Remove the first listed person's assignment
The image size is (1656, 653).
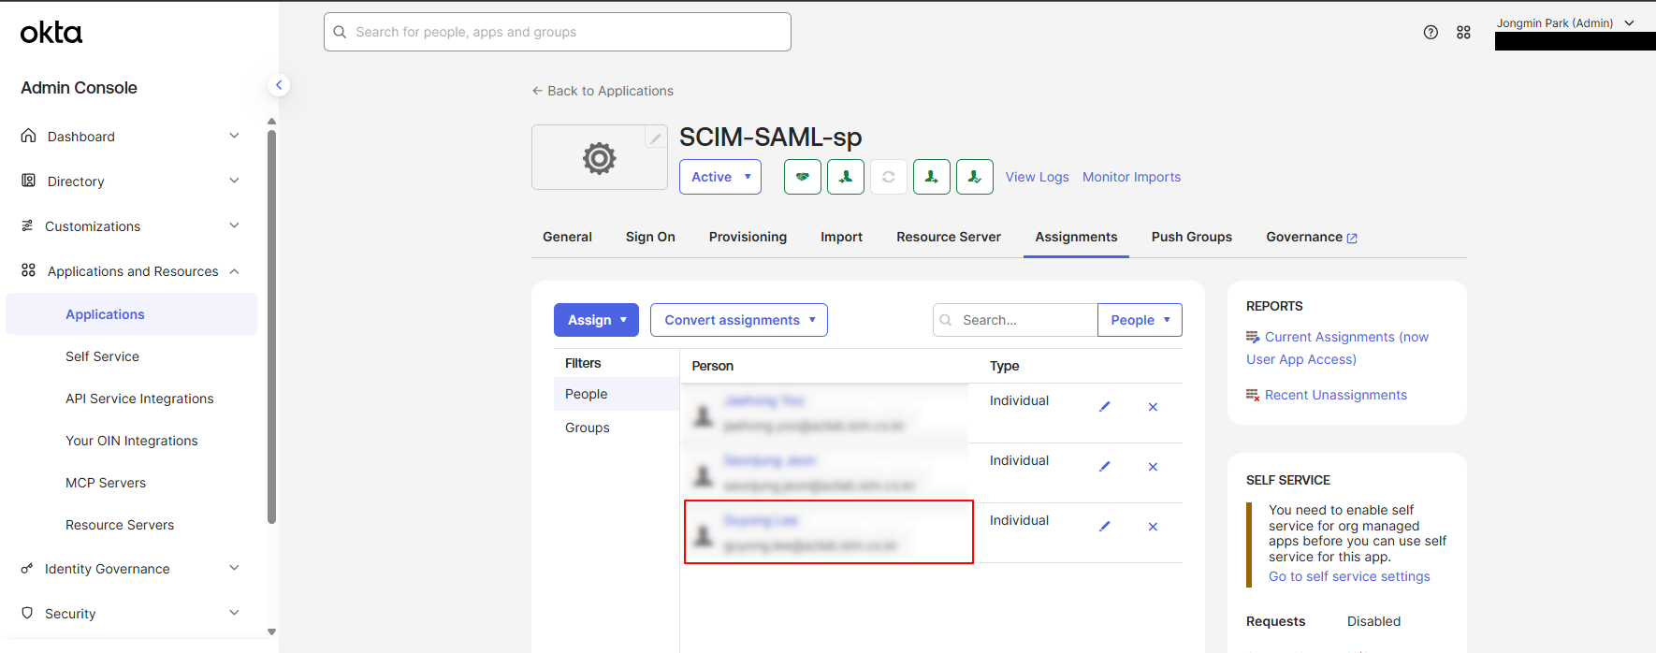click(x=1153, y=407)
